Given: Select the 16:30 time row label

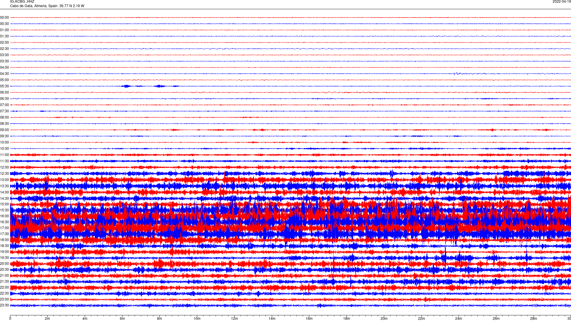Looking at the screenshot, I should coord(4,222).
